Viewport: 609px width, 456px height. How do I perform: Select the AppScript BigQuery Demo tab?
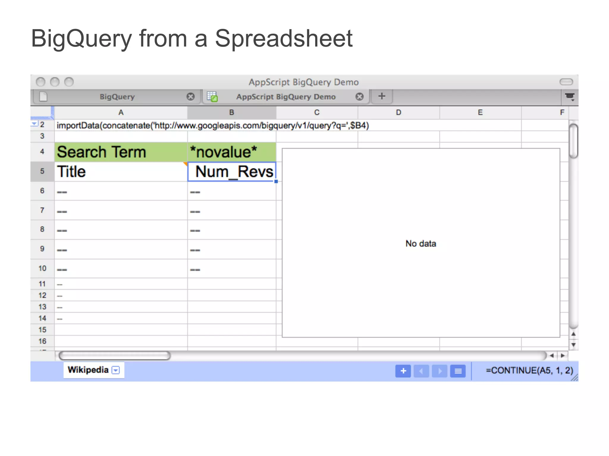tap(286, 97)
